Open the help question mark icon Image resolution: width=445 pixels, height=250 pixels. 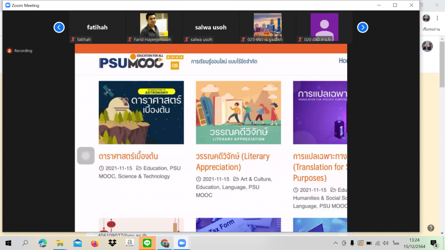(x=431, y=228)
